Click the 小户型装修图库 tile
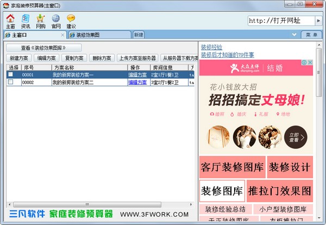This screenshot has height=225, width=326. tap(283, 209)
